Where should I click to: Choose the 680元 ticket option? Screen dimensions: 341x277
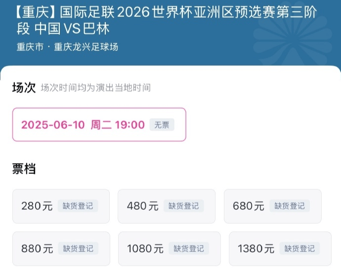(273, 206)
